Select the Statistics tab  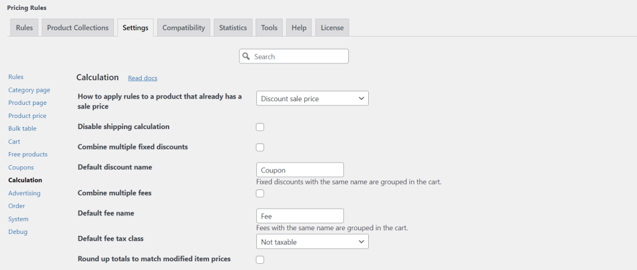[x=233, y=27]
